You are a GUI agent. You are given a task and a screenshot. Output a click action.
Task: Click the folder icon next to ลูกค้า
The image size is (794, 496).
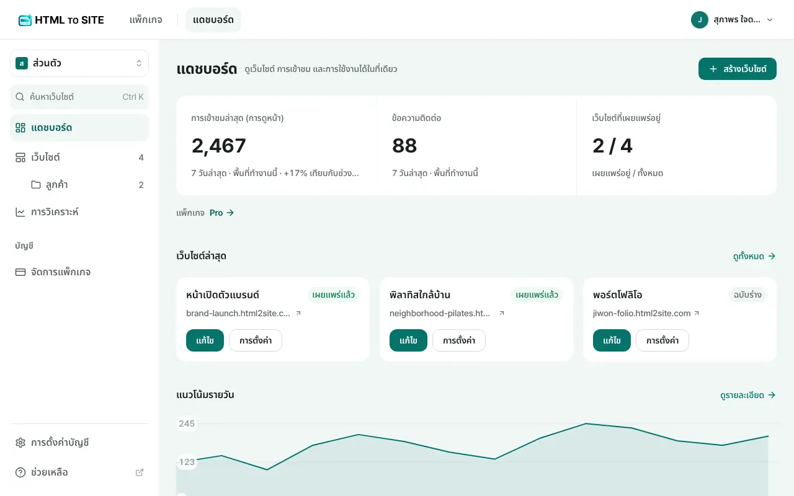click(36, 185)
